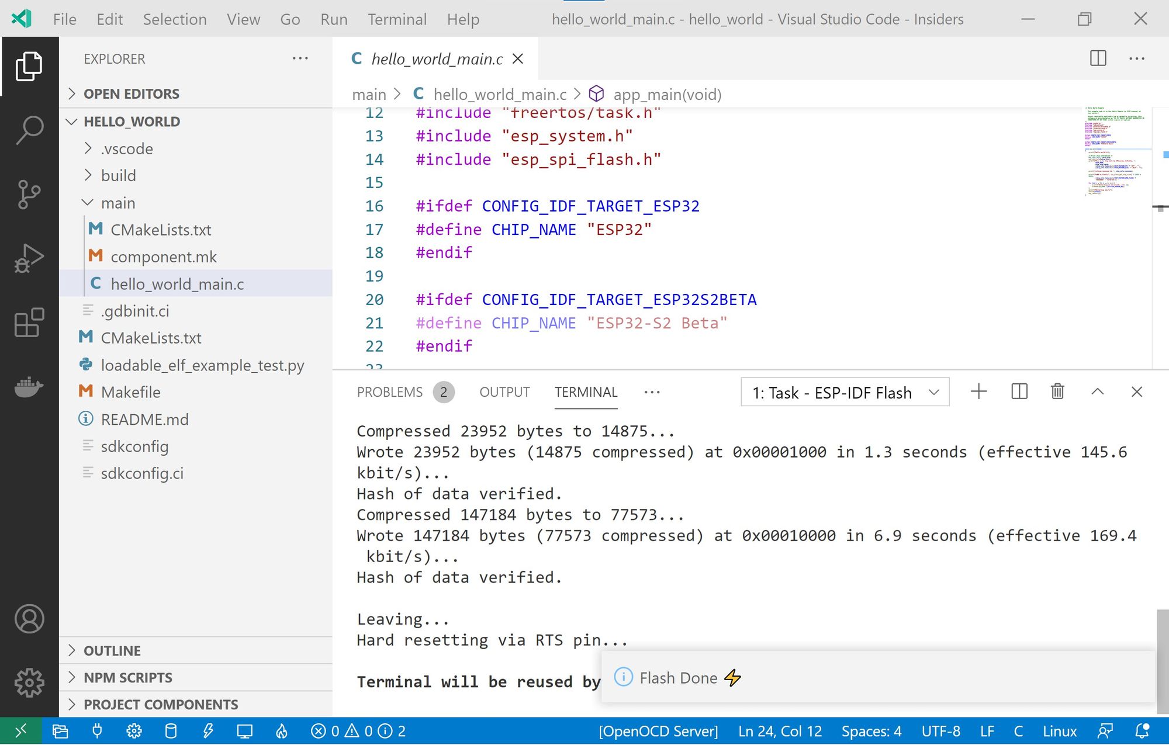The height and width of the screenshot is (745, 1169).
Task: Open the Manage gear in activity bar
Action: 29,682
